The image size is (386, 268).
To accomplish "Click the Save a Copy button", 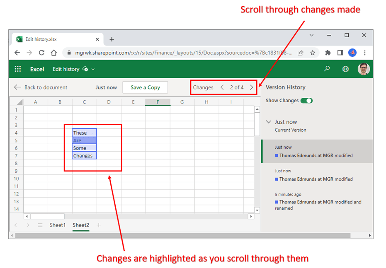I will (145, 87).
